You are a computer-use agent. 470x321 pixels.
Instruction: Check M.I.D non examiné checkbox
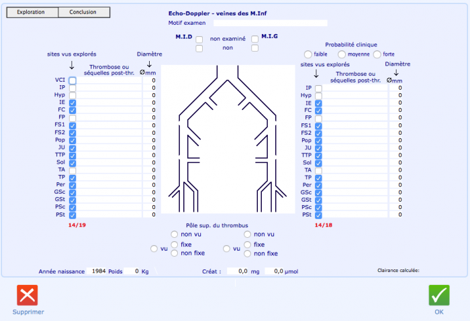pyautogui.click(x=199, y=39)
